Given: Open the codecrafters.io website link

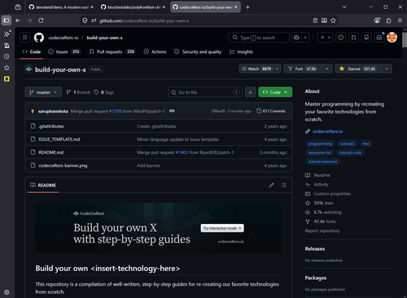Looking at the screenshot, I should [327, 131].
